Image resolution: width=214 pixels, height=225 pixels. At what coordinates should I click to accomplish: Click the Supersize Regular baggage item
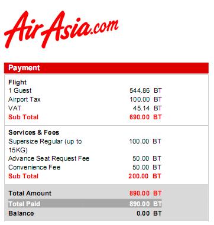click(45, 146)
